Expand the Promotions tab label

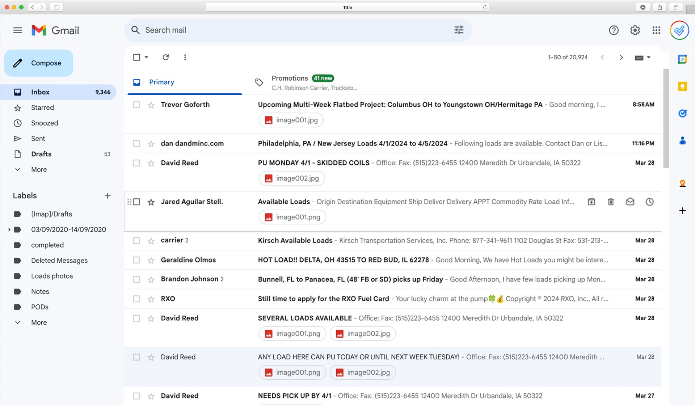[x=289, y=77]
